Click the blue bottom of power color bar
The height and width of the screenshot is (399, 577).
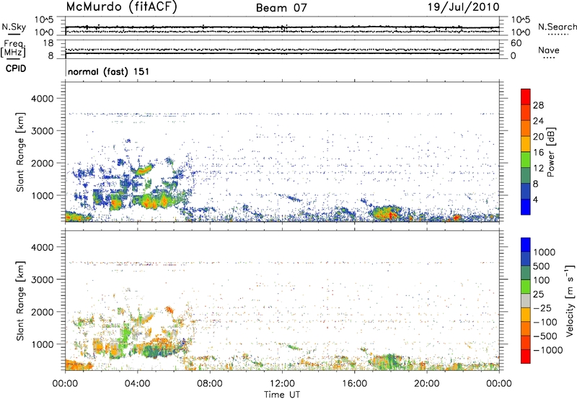(x=526, y=207)
